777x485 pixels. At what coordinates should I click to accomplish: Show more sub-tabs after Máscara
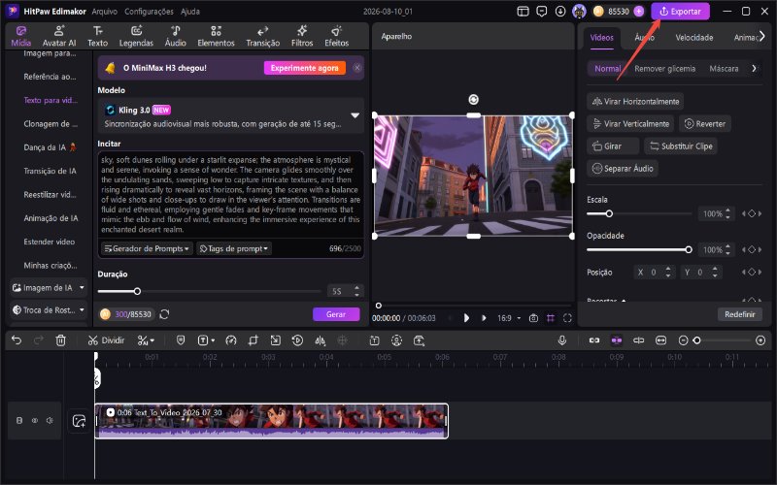tap(755, 69)
